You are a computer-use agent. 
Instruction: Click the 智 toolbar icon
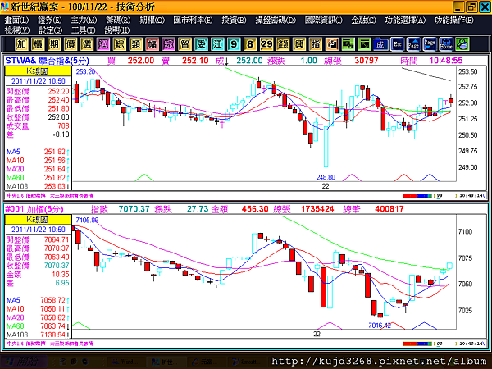coord(184,44)
